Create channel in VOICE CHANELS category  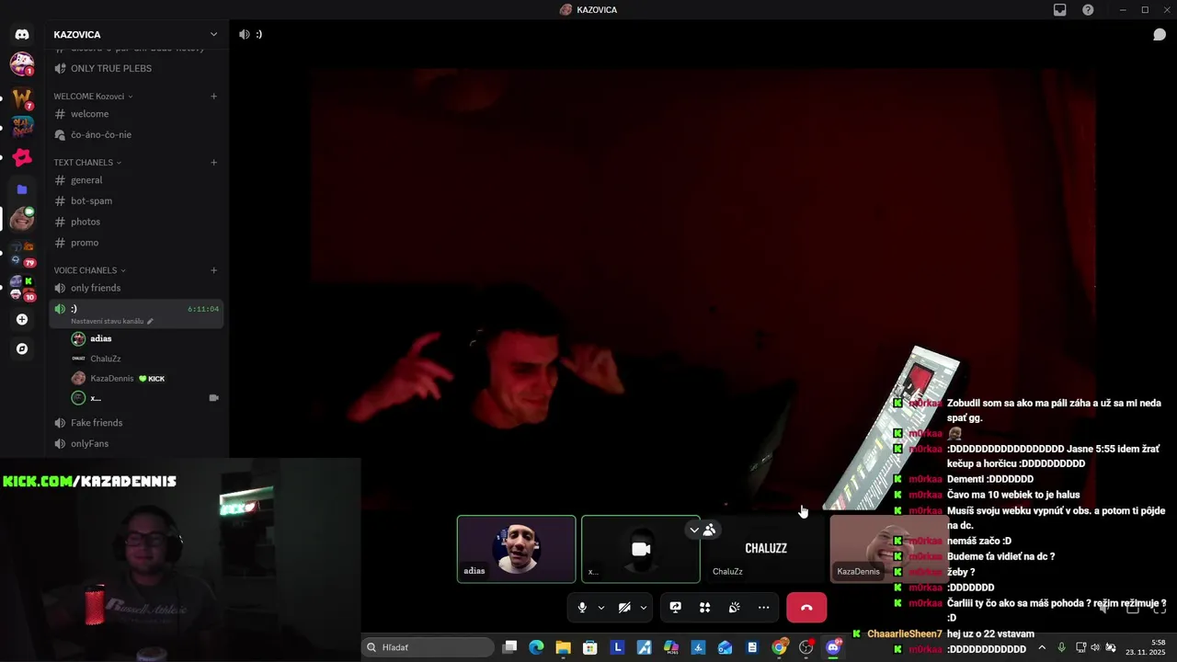tap(213, 270)
